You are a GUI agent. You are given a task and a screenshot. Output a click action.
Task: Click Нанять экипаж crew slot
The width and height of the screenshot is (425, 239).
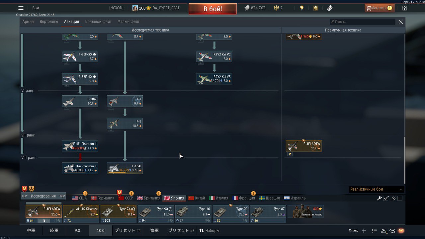305,211
